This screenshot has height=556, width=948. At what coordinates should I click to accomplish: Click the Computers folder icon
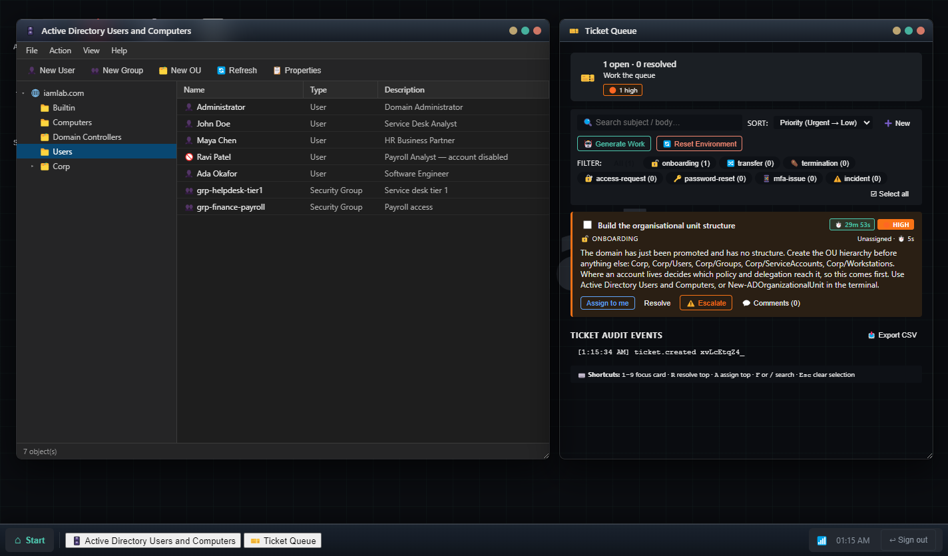pyautogui.click(x=45, y=123)
